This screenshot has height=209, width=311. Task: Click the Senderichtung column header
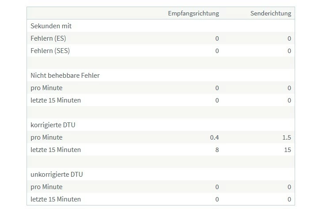point(270,13)
